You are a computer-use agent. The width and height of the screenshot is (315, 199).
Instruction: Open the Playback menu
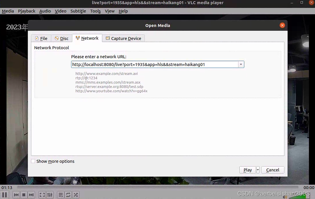26,11
